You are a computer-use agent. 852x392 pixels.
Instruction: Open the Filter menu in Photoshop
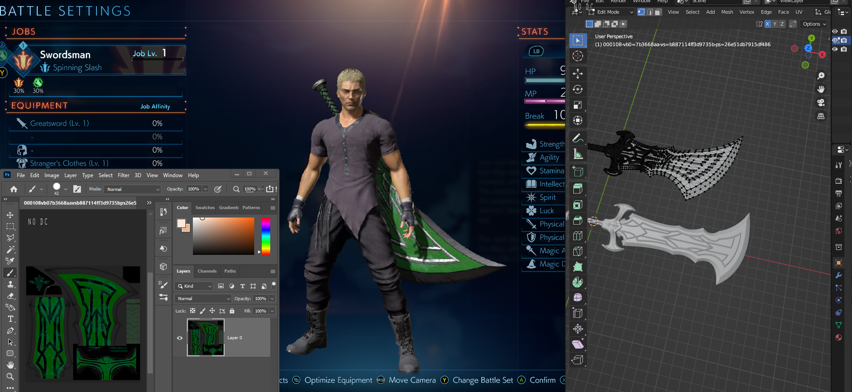click(124, 175)
